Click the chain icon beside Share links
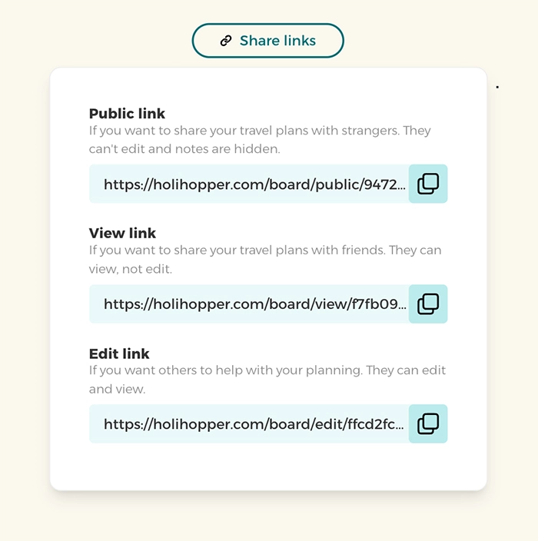Image resolution: width=538 pixels, height=541 pixels. click(x=226, y=41)
